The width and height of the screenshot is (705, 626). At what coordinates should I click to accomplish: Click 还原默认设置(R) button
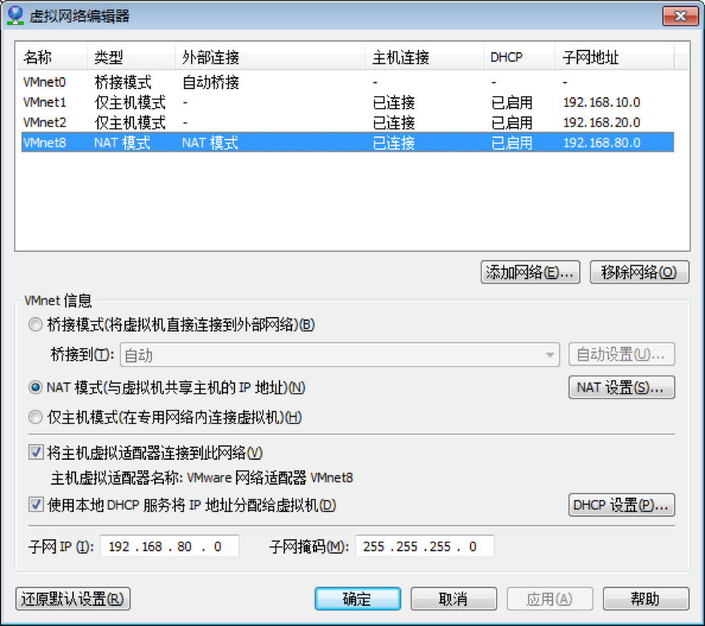point(73,599)
